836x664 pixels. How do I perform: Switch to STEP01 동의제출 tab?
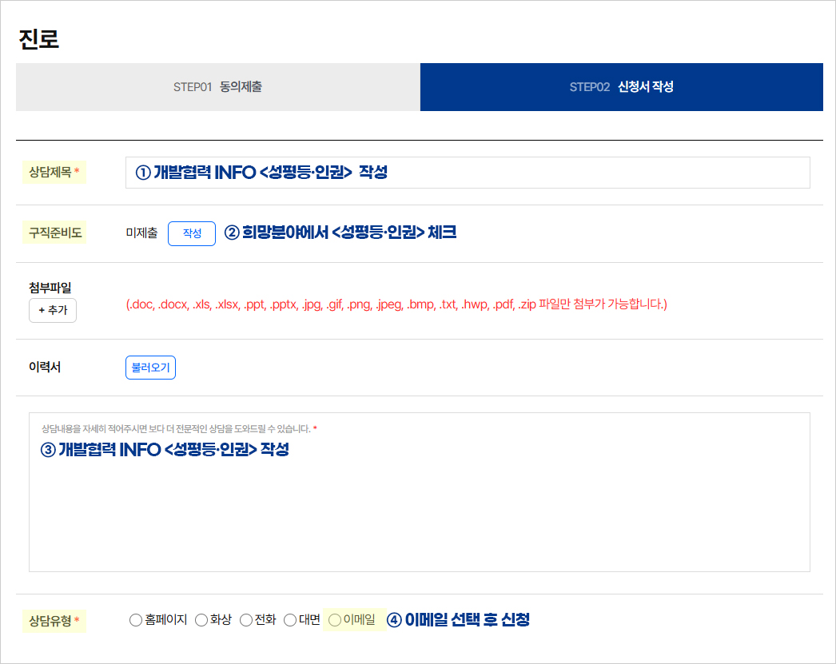tap(218, 87)
